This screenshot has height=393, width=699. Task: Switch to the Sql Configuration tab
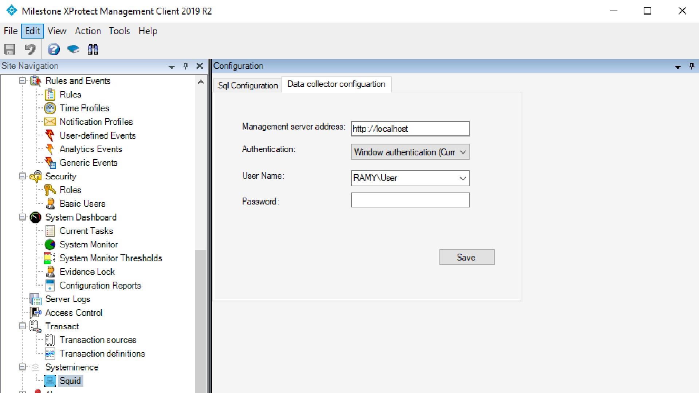point(248,86)
